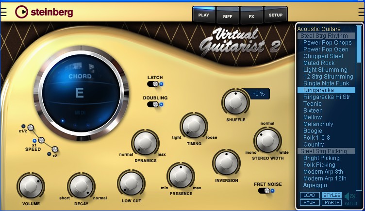This screenshot has width=365, height=211.
Task: Select the highlighted Ringaracka style
Action: pyautogui.click(x=326, y=90)
